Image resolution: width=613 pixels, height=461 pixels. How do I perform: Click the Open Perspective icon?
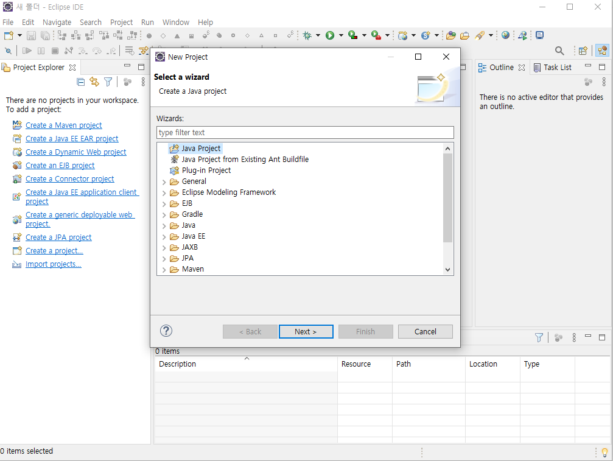pos(583,51)
